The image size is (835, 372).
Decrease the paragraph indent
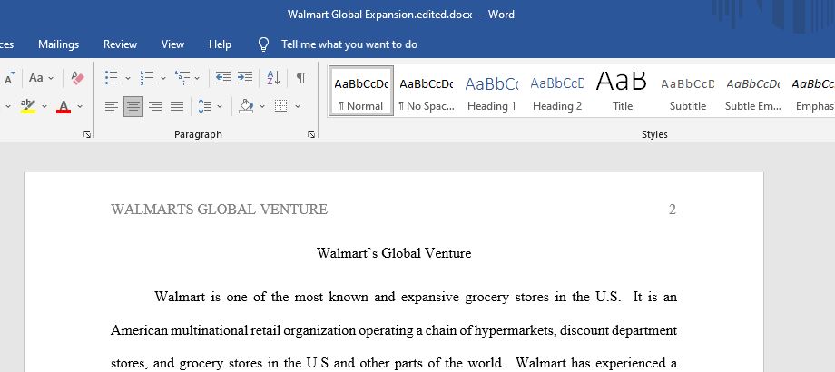click(x=223, y=78)
